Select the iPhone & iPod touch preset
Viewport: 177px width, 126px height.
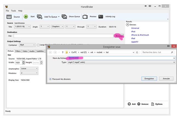pos(140,35)
